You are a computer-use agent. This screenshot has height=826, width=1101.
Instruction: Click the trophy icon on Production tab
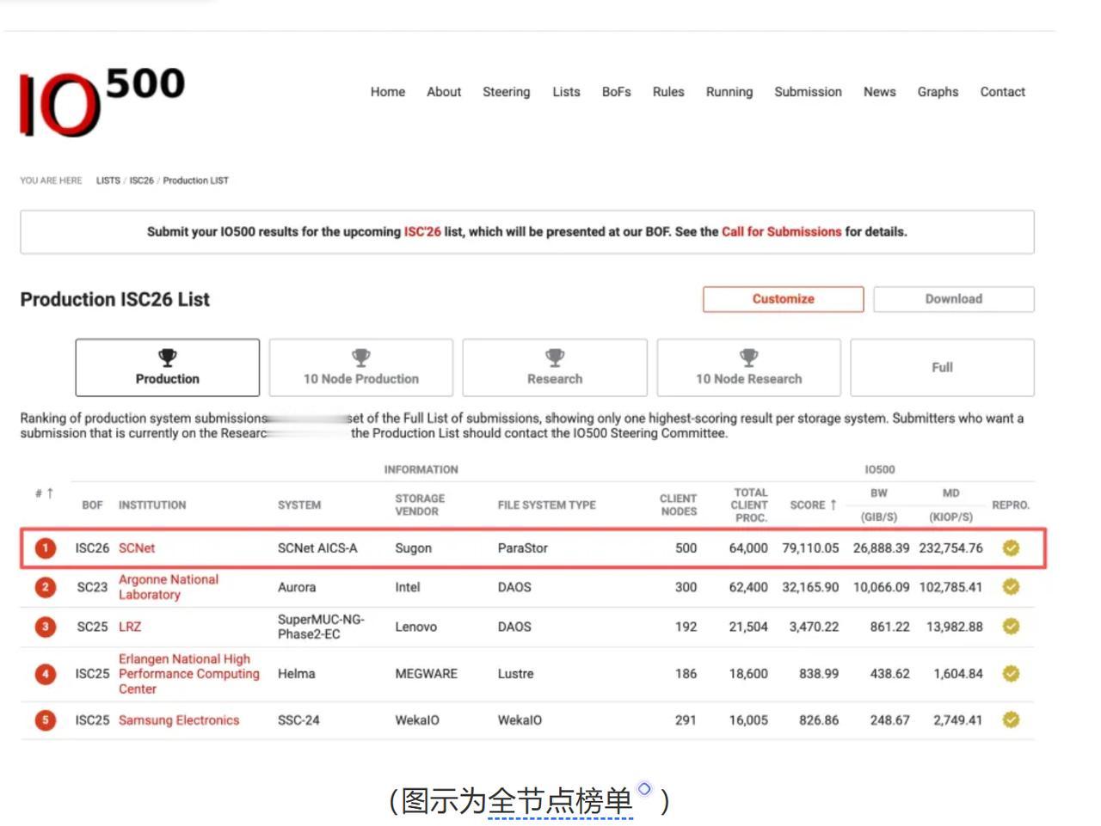[167, 357]
